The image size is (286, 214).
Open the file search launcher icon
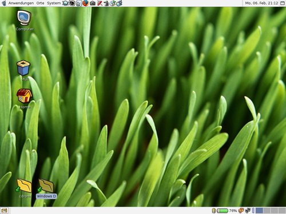pyautogui.click(x=79, y=3)
